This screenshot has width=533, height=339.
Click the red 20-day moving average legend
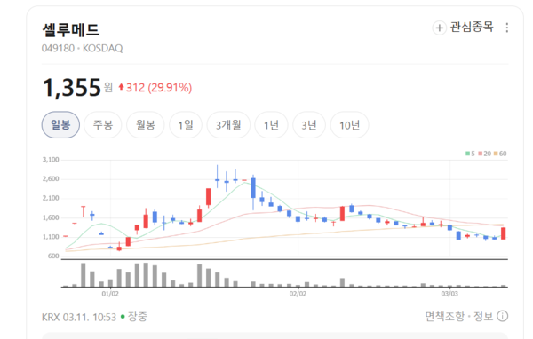point(485,154)
